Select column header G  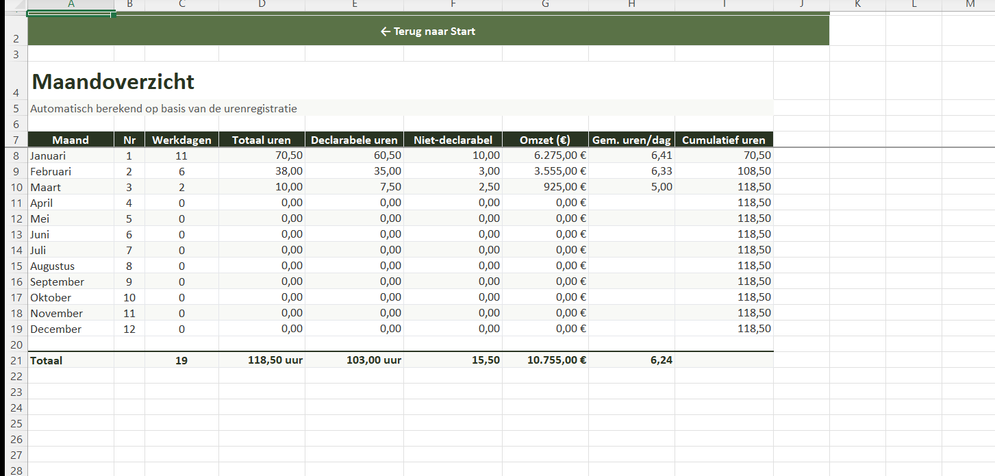545,4
